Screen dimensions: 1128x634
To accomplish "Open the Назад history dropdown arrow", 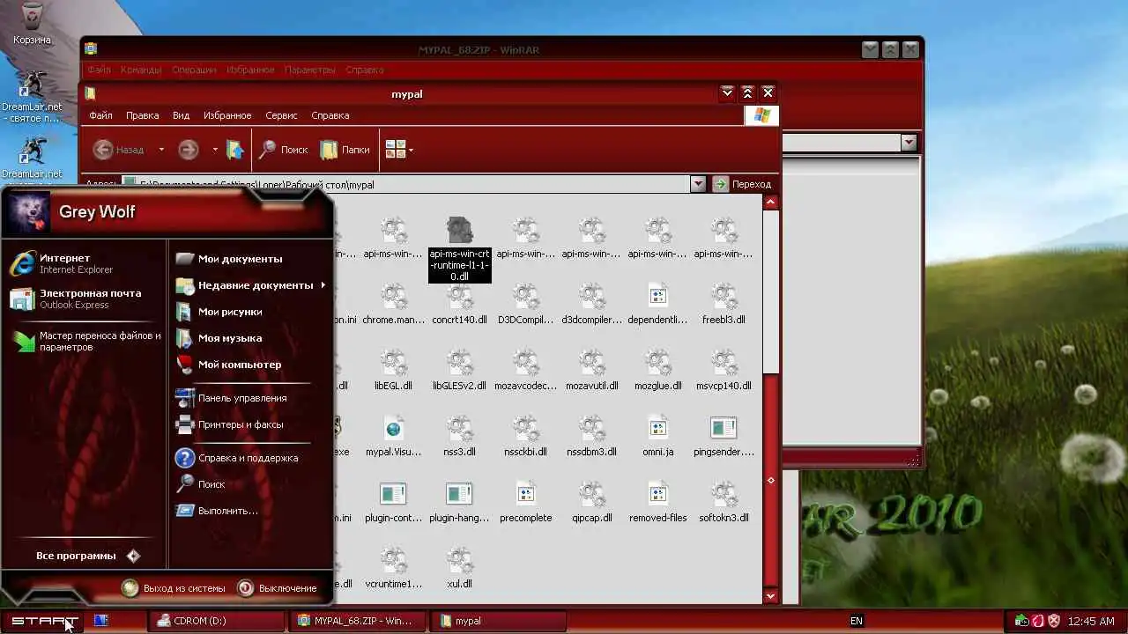I will pyautogui.click(x=161, y=150).
